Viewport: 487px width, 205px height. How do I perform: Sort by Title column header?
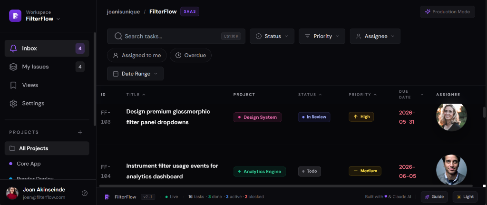(x=136, y=95)
